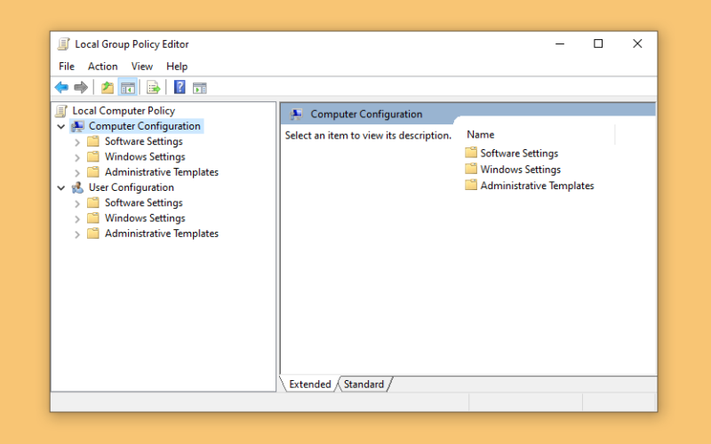Minimize the Local Group Policy Editor window

pyautogui.click(x=560, y=44)
